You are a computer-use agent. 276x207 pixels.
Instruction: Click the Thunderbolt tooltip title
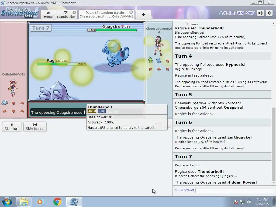100,107
